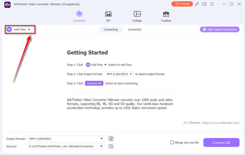Open the feedback chat icon

(204, 4)
